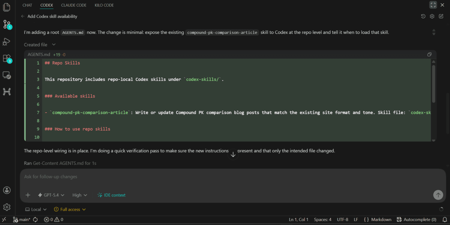Start a new Codex chat with the compose icon
450x225 pixels.
click(x=441, y=16)
